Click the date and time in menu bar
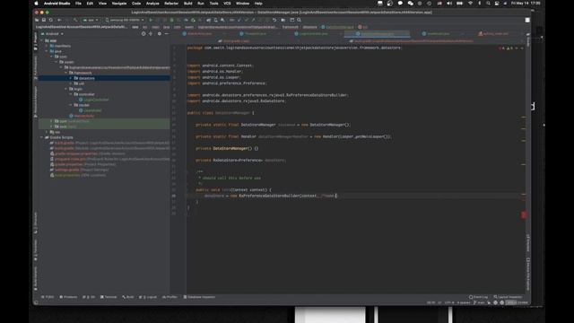Viewport: 574px width, 323px height. tap(526, 4)
